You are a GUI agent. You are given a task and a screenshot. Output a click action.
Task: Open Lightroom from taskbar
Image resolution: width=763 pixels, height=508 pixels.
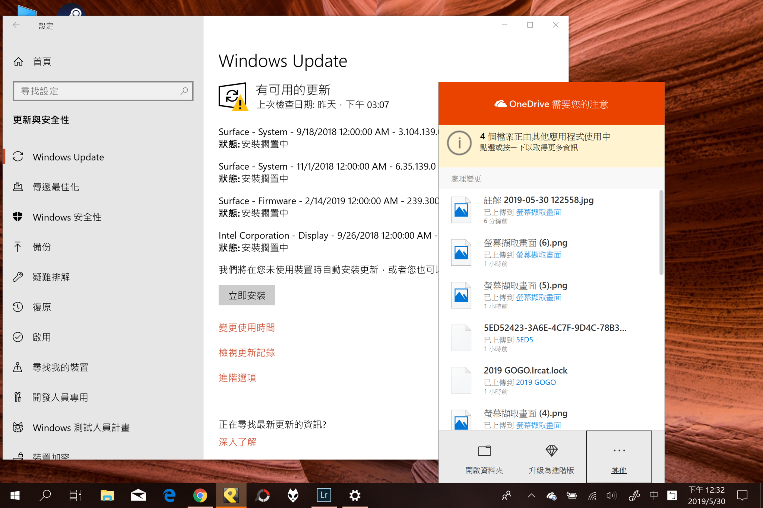[324, 495]
